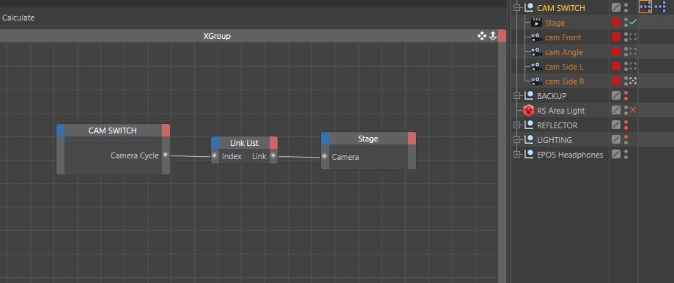Image resolution: width=674 pixels, height=283 pixels.
Task: Expand the LIGHTING group
Action: [x=517, y=140]
